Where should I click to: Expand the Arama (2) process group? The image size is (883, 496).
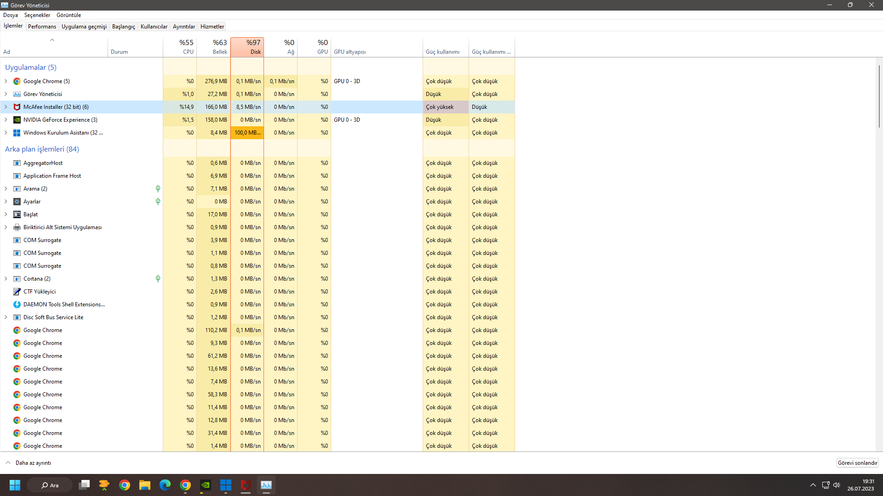6,189
